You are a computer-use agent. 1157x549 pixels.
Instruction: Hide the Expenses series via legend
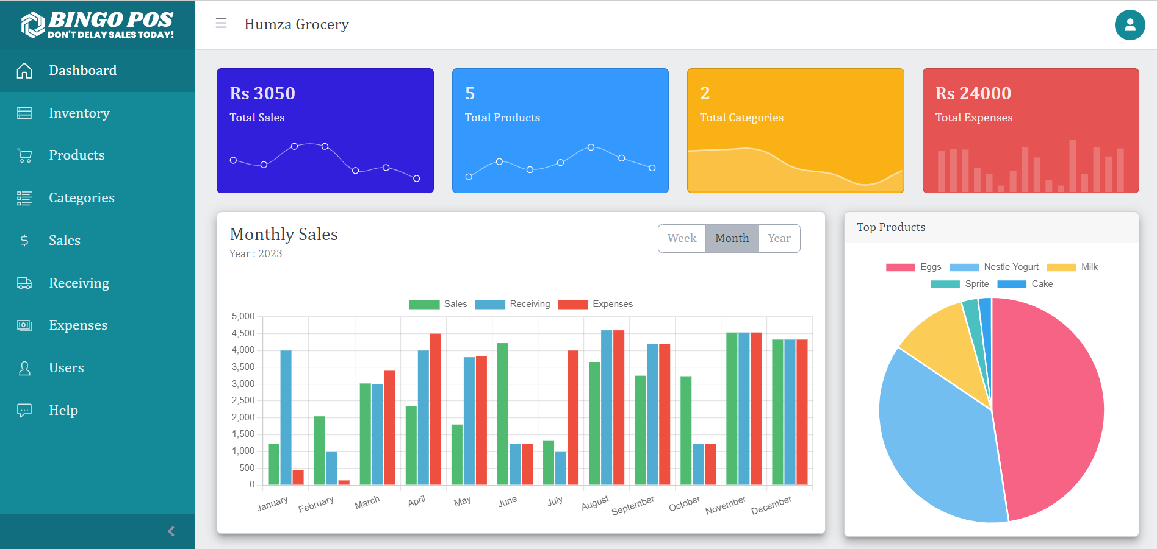tap(595, 304)
